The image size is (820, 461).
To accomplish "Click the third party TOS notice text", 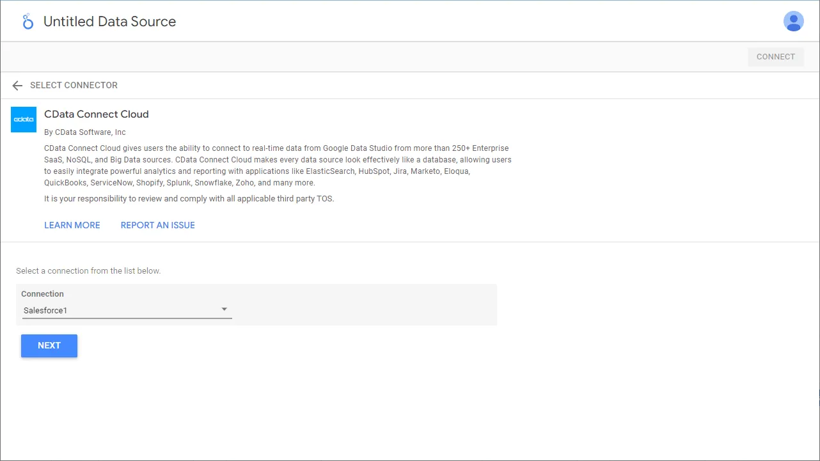I will click(189, 199).
